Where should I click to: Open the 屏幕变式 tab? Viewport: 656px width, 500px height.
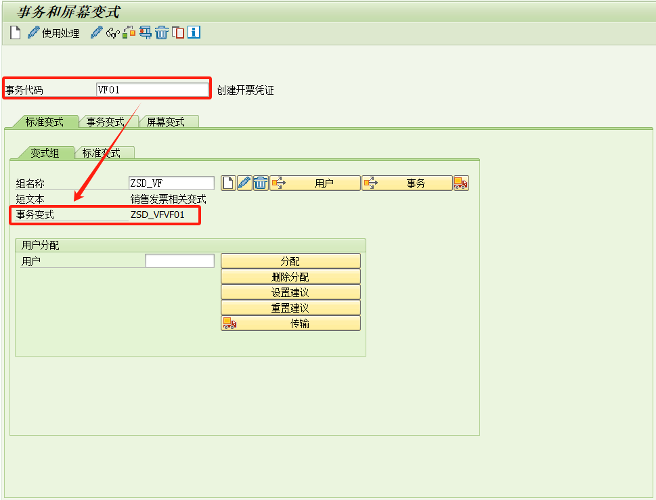[x=166, y=122]
